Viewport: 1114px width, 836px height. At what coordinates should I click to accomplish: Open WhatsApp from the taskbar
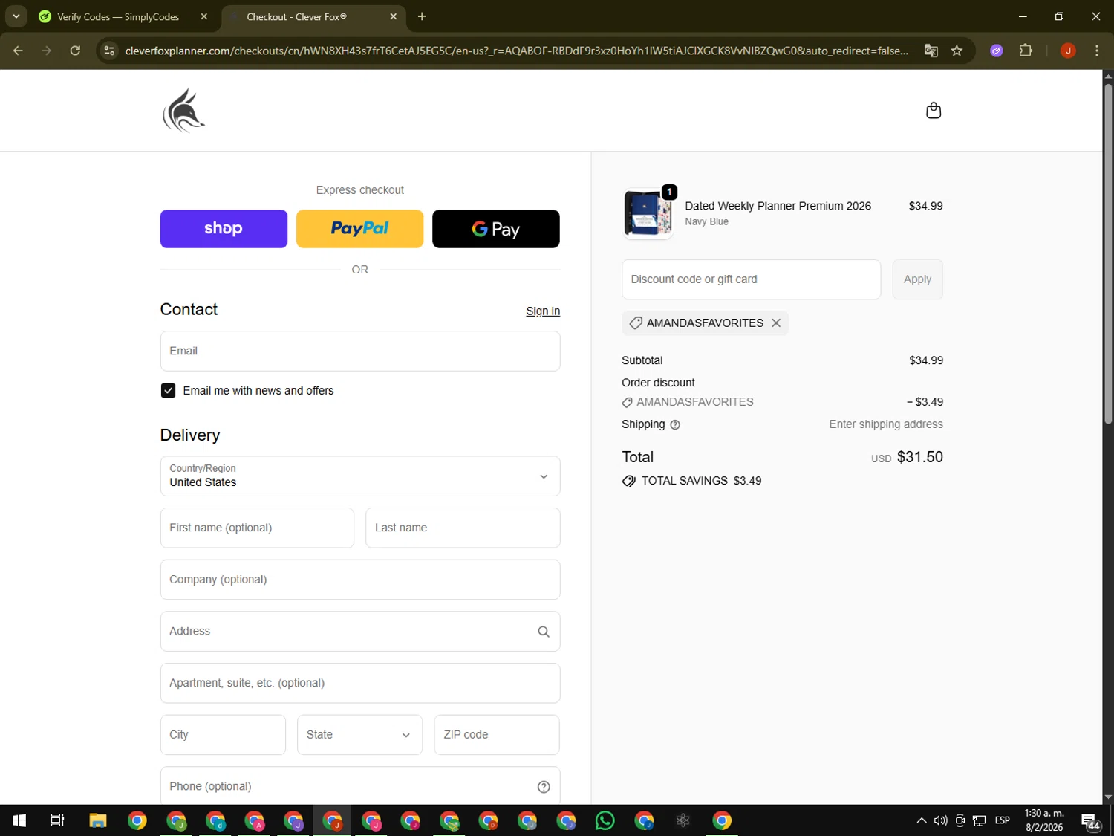point(605,820)
